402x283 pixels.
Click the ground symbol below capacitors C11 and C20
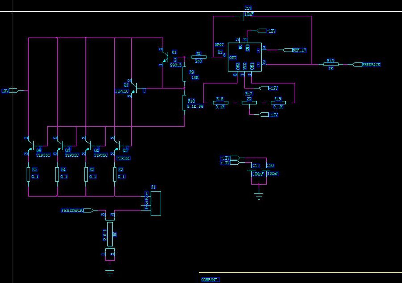[x=258, y=195]
